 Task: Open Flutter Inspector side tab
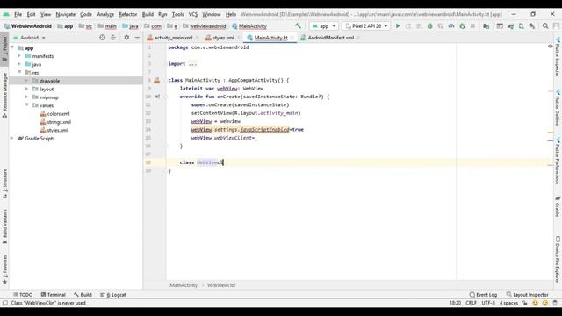coord(558,56)
